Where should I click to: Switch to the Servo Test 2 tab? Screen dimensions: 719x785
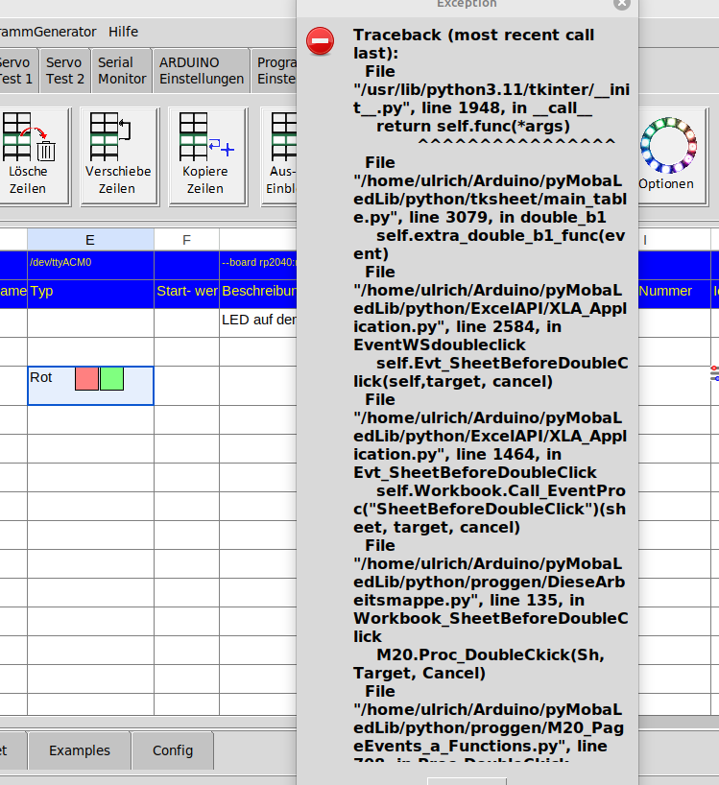point(65,71)
